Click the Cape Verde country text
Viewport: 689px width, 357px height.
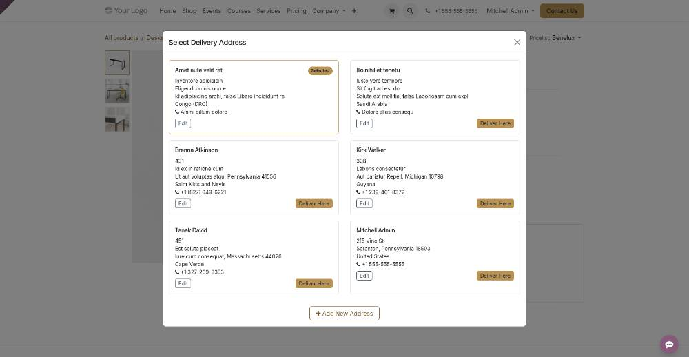point(189,264)
